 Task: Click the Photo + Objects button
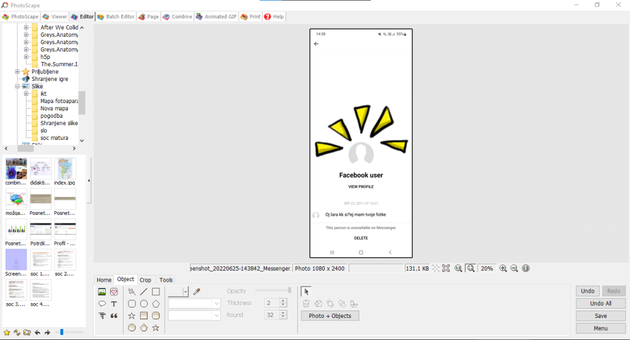[x=330, y=316]
